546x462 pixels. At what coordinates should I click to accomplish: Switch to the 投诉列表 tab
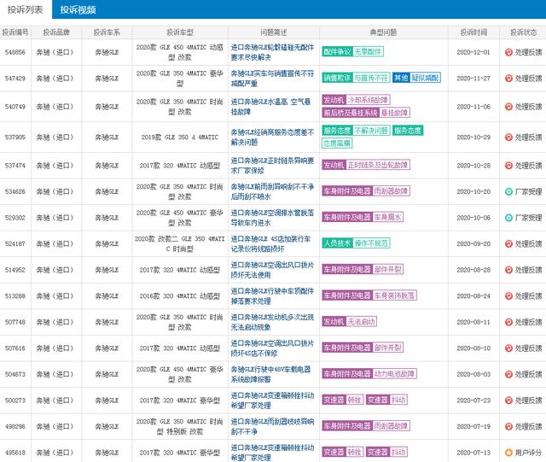[x=26, y=9]
